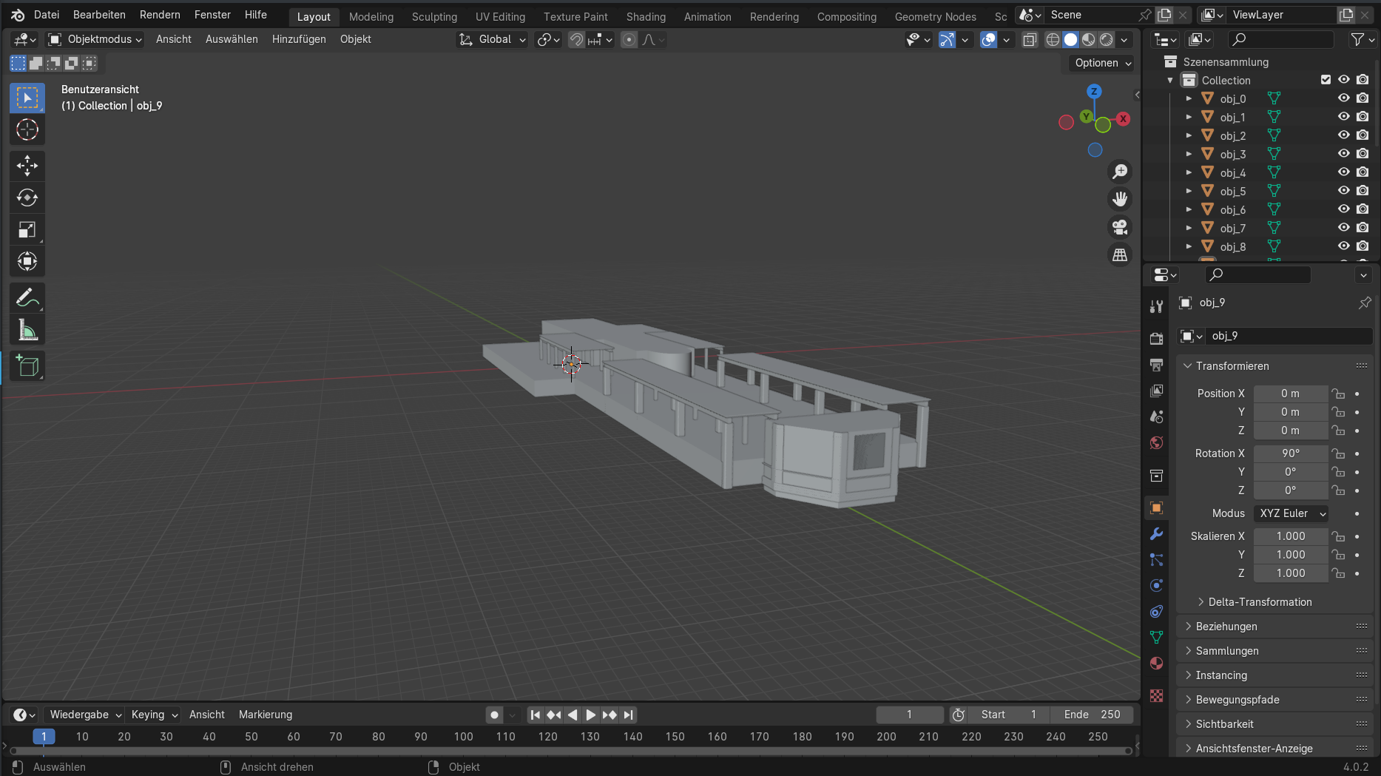Select the Move tool in the toolbar
Screen dimensions: 1381x776
pyautogui.click(x=27, y=166)
